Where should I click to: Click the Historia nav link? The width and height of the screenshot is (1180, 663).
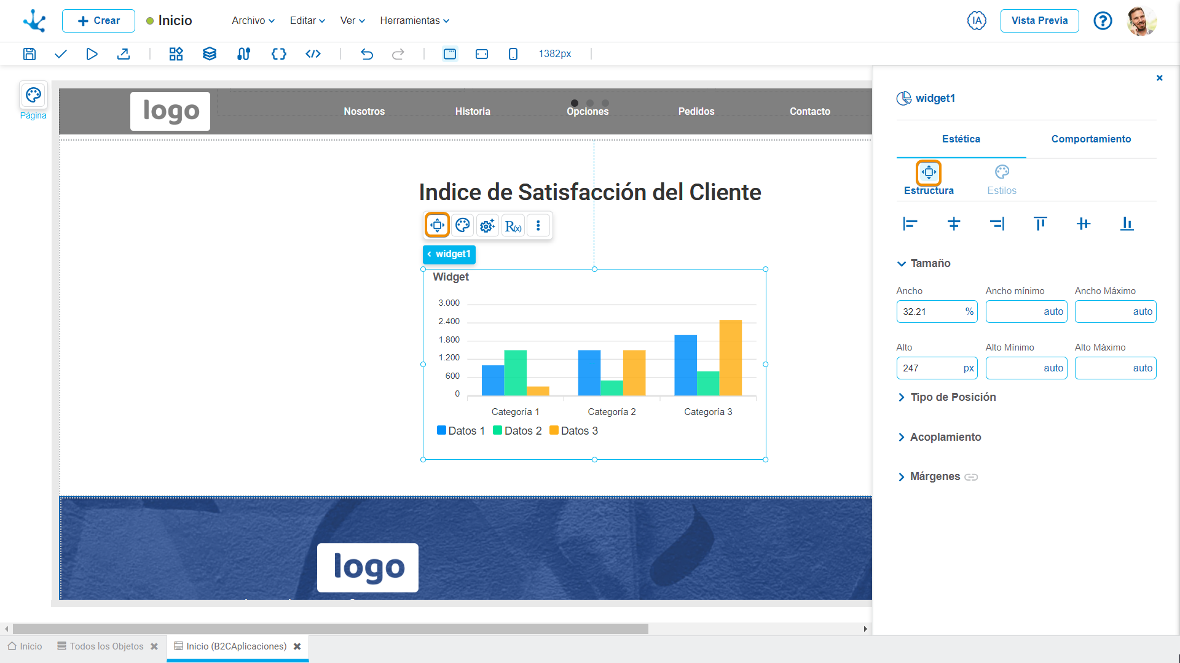pyautogui.click(x=473, y=112)
